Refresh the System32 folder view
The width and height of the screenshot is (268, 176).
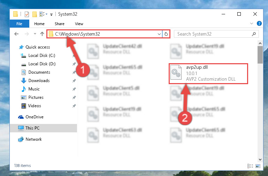point(166,34)
